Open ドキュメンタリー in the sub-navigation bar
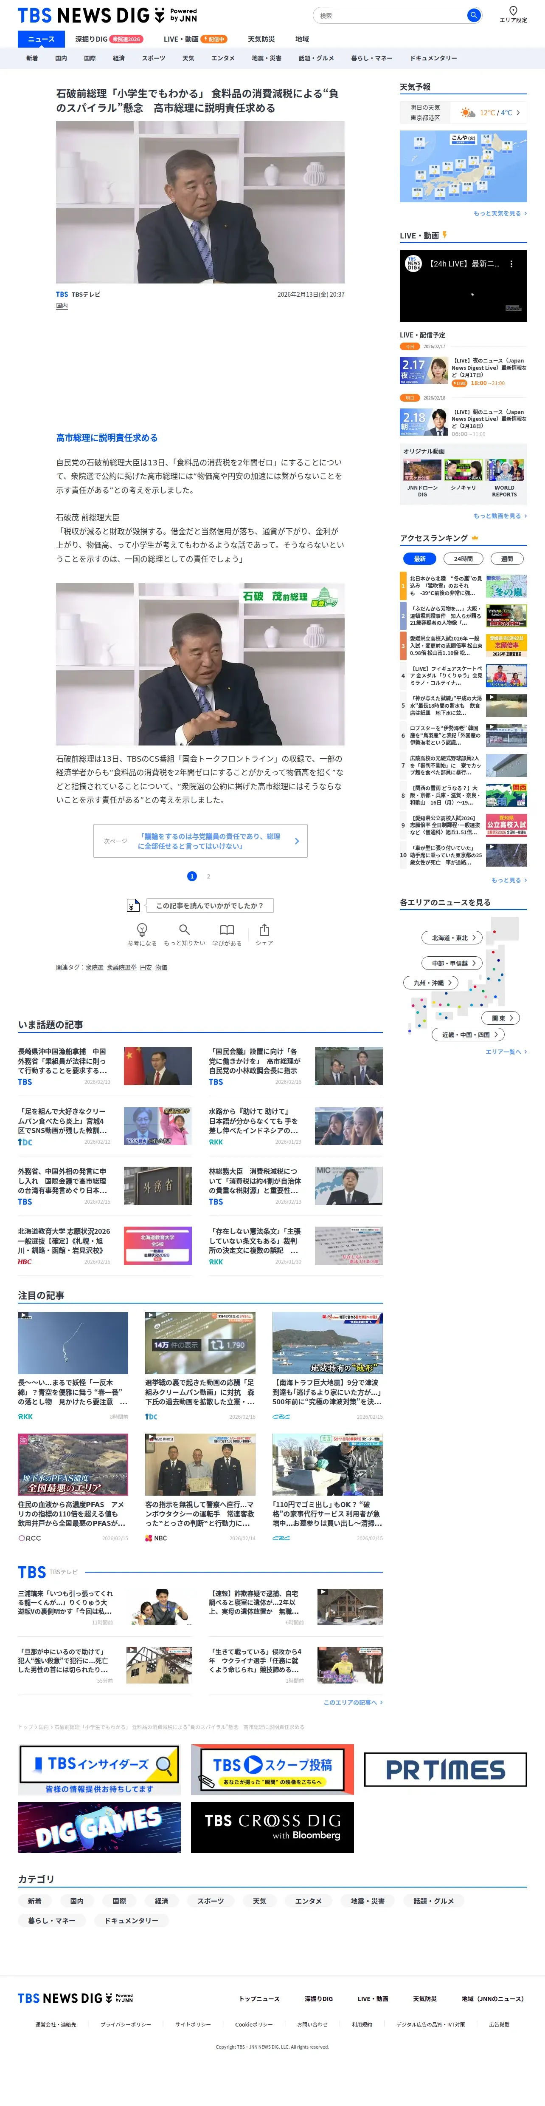545x2106 pixels. click(x=433, y=58)
